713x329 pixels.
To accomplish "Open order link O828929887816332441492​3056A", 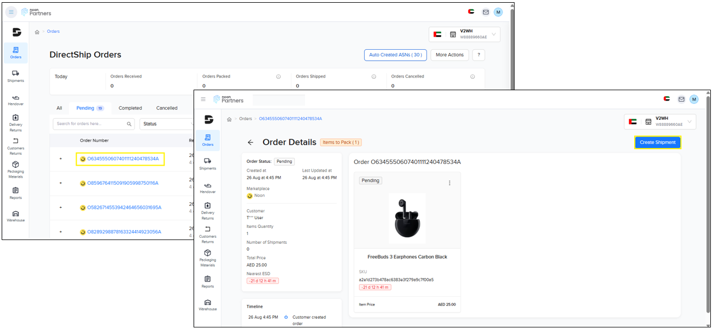I will coord(124,232).
